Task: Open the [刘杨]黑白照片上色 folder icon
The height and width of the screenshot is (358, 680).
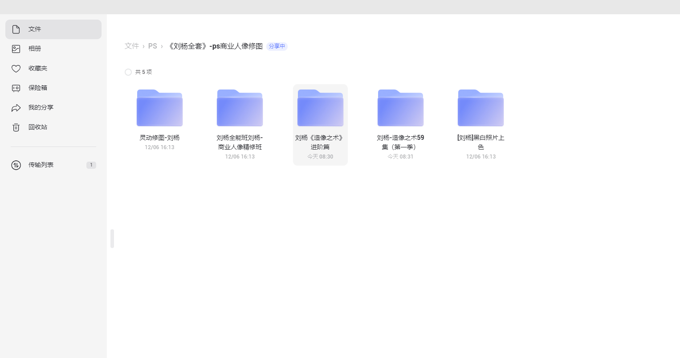Action: click(480, 108)
